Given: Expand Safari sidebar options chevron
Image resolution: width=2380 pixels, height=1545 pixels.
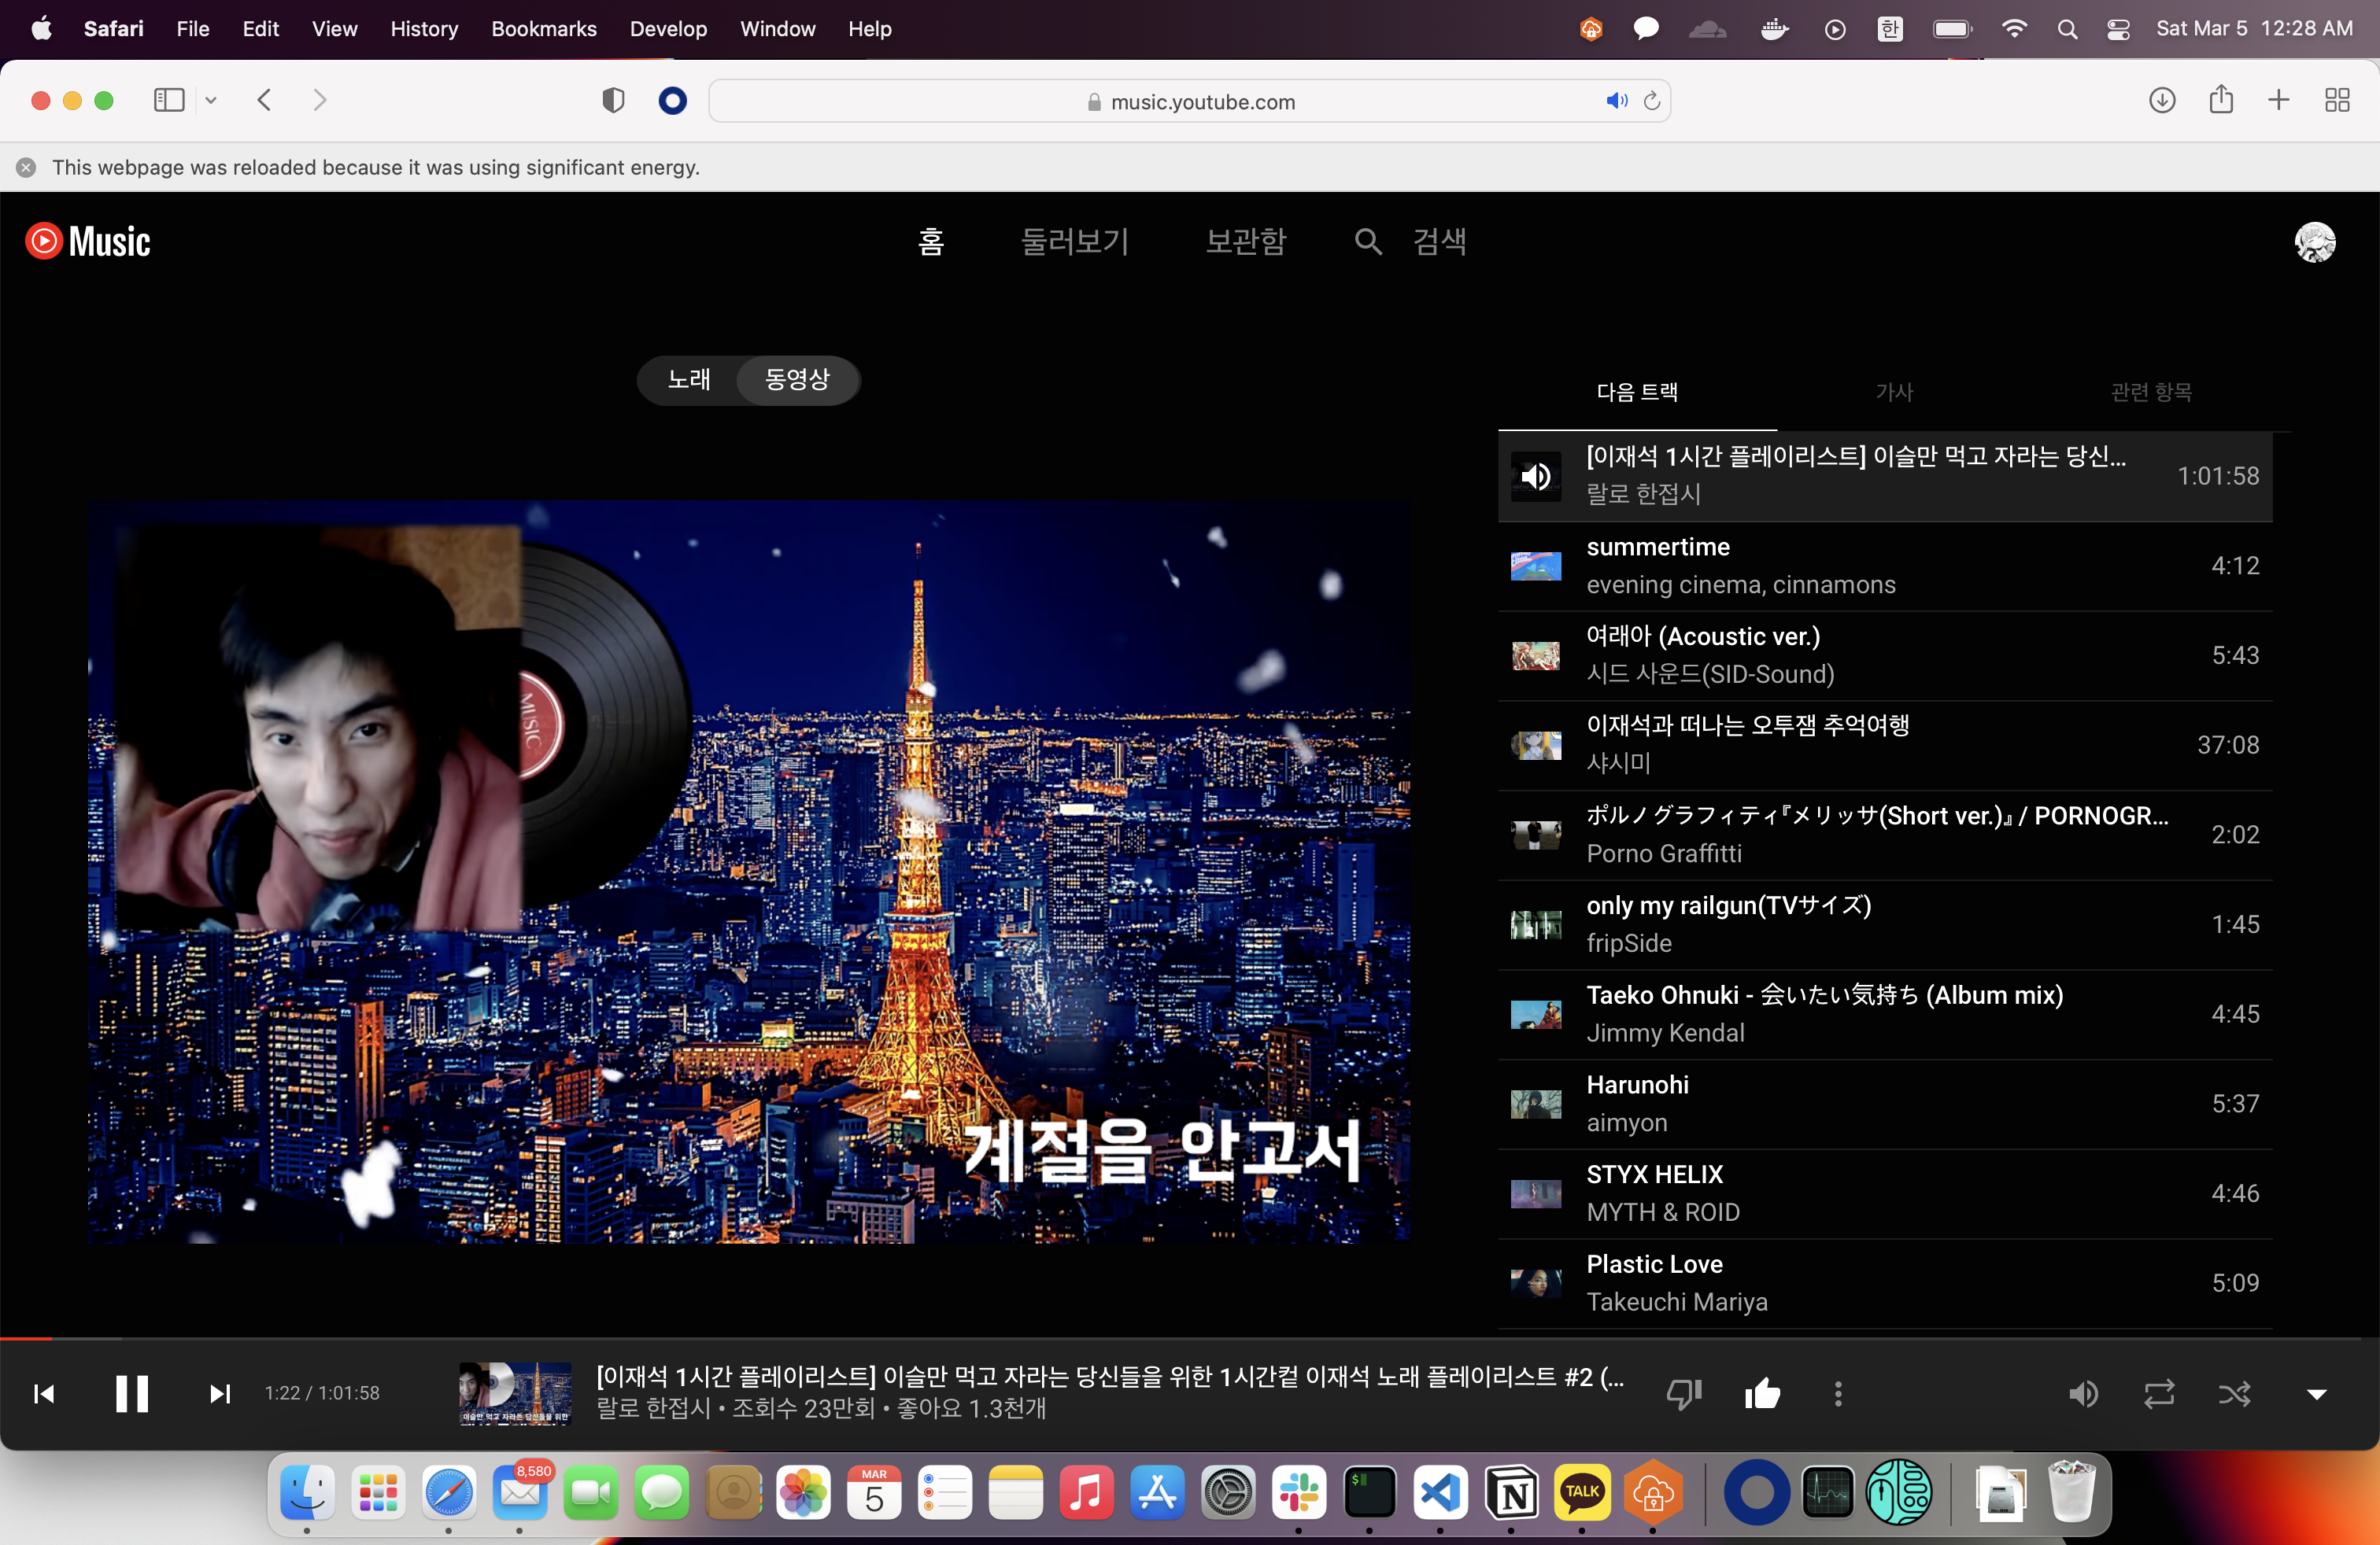Looking at the screenshot, I should click(x=211, y=100).
